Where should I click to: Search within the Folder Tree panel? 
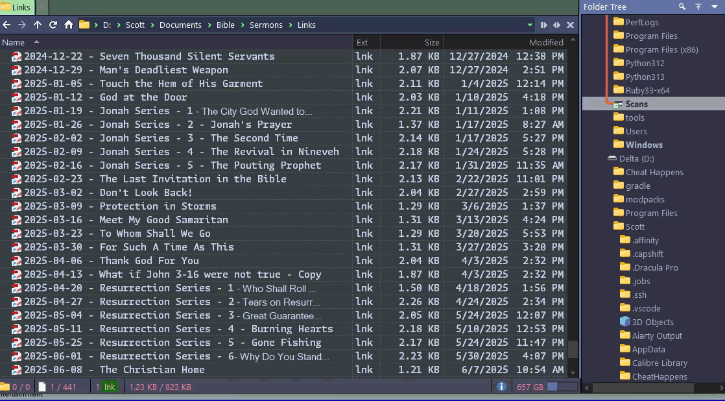point(682,6)
